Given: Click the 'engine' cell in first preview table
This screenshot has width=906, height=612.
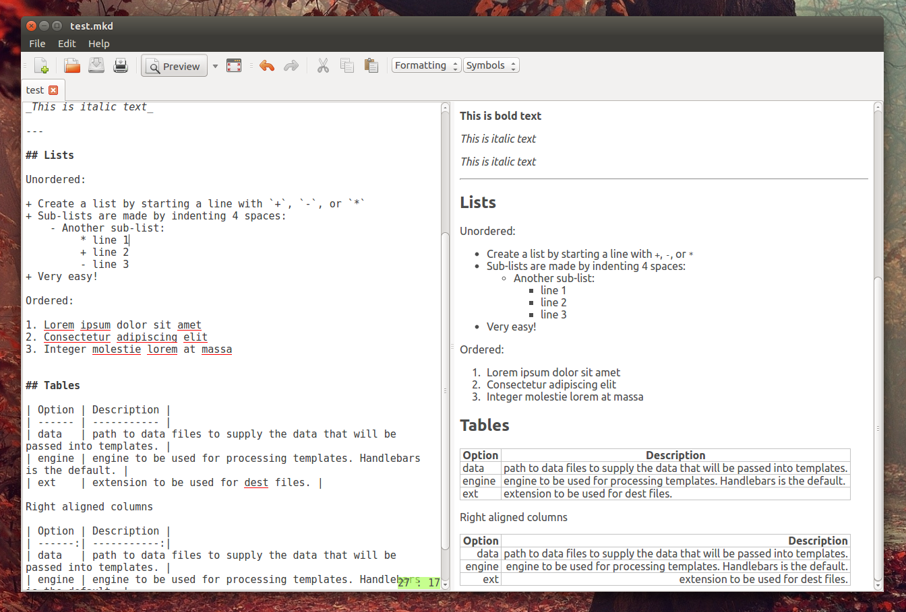Looking at the screenshot, I should pos(479,481).
